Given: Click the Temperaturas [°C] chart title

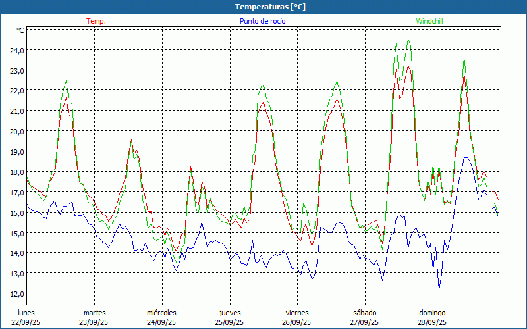Looking at the screenshot, I should pos(270,7).
